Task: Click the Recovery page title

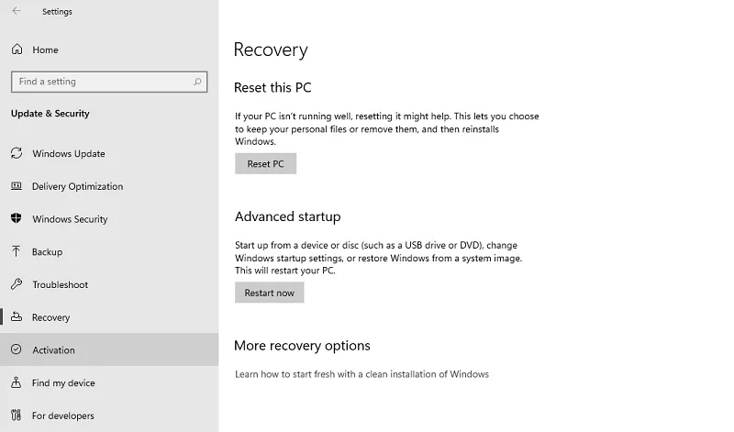Action: click(271, 50)
